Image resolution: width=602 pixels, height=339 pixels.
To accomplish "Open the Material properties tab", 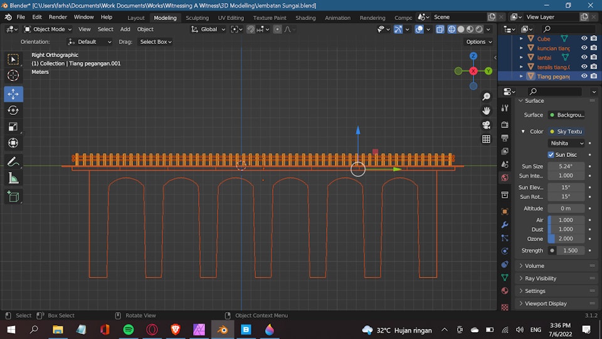I will click(505, 291).
